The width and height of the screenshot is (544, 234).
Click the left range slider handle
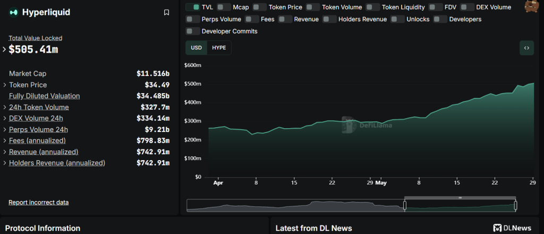click(404, 205)
